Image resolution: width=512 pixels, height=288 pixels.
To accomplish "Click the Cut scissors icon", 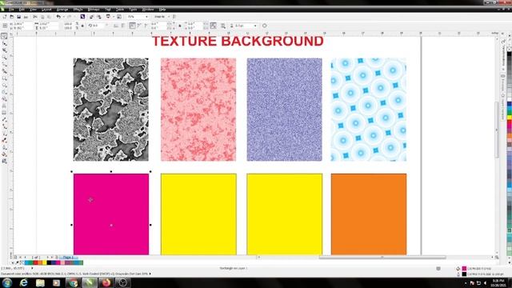I will pyautogui.click(x=35, y=17).
